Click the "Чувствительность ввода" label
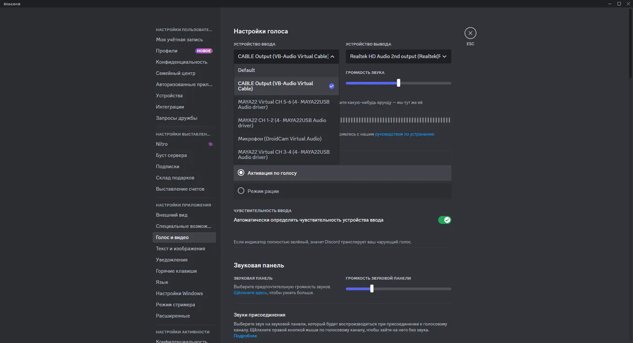633x343 pixels. coord(263,211)
